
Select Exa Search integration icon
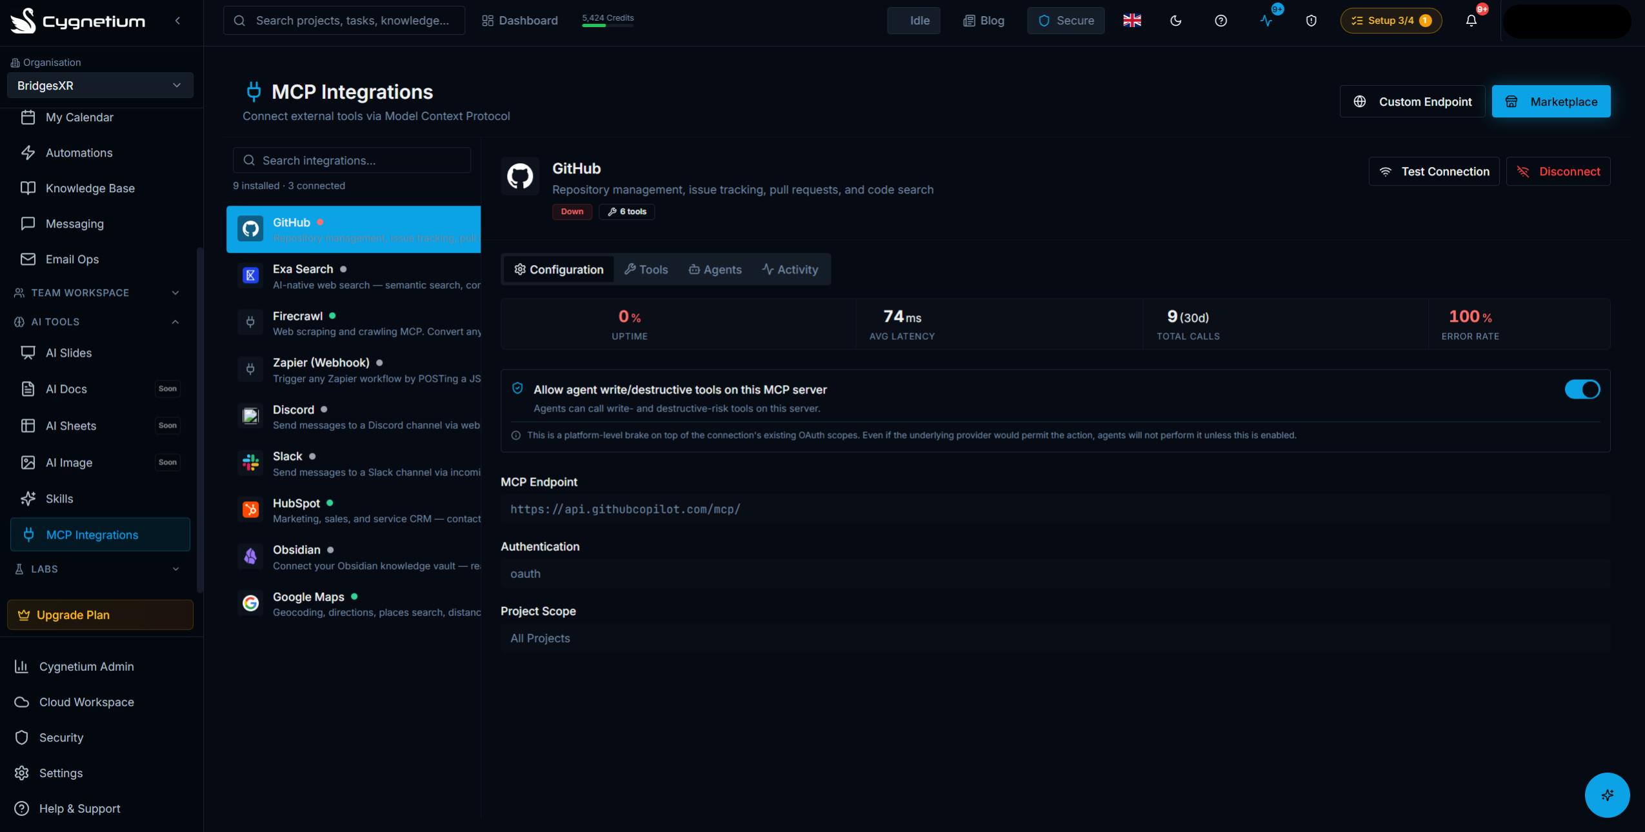click(250, 275)
